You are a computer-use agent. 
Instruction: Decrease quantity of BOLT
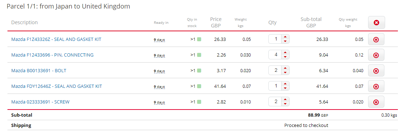click(x=285, y=73)
